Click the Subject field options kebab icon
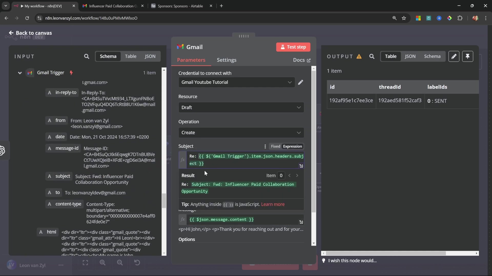 (265, 146)
